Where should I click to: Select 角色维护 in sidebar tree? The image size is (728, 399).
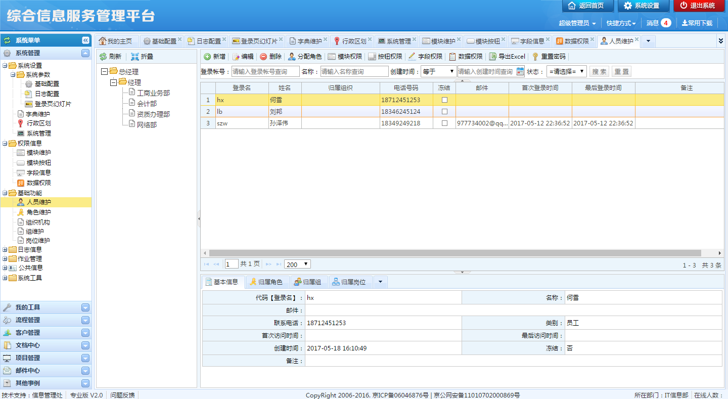(x=38, y=212)
